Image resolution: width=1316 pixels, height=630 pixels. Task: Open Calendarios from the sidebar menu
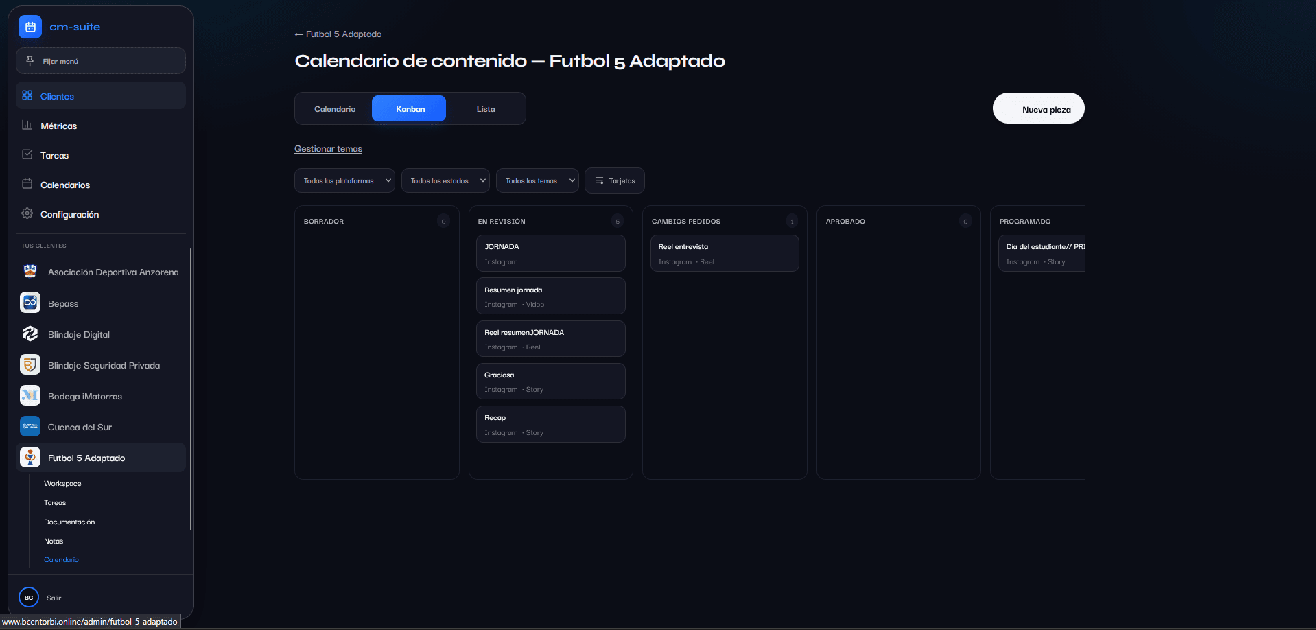click(101, 185)
